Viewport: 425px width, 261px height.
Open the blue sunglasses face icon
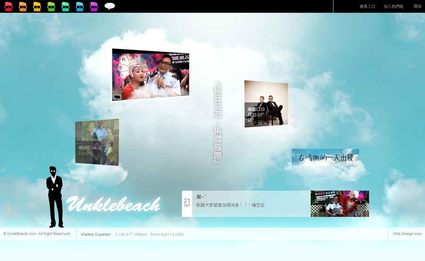pyautogui.click(x=80, y=7)
